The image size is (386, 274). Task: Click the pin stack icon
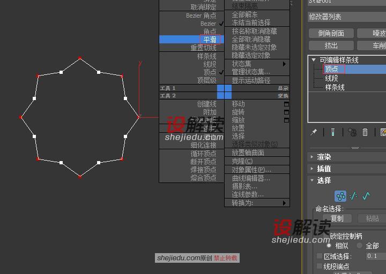[314, 132]
